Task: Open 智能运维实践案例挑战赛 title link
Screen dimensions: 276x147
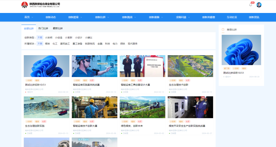Action: 86,85
